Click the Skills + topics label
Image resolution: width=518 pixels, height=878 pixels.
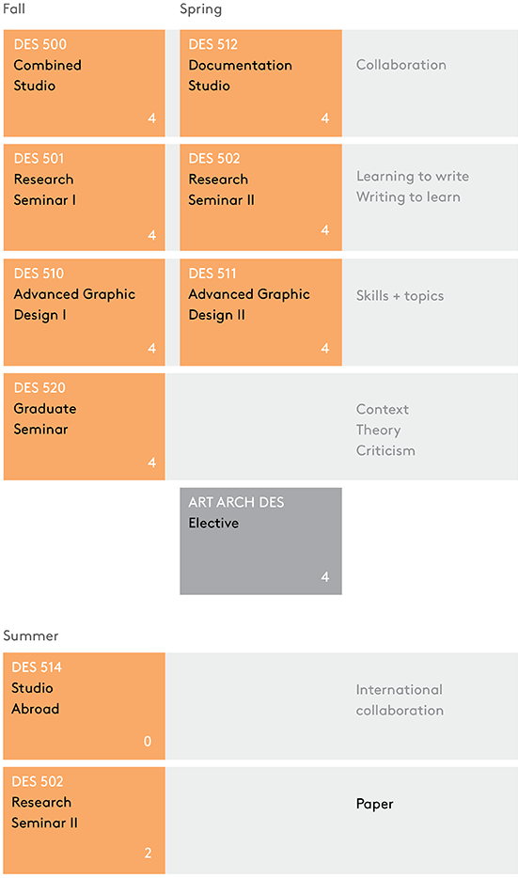click(x=400, y=296)
